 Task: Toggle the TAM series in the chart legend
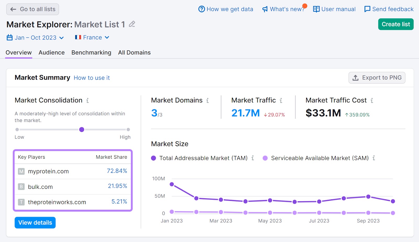(203, 158)
